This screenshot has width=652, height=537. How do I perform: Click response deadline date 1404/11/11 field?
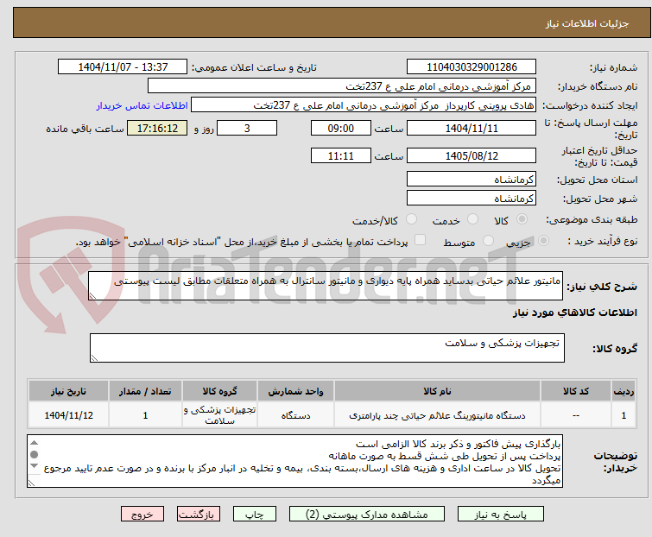[472, 128]
